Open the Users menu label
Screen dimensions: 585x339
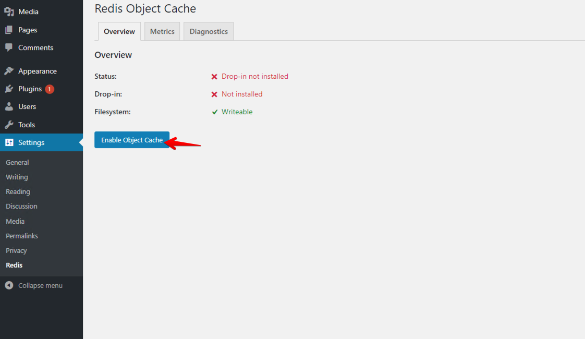[x=27, y=107]
